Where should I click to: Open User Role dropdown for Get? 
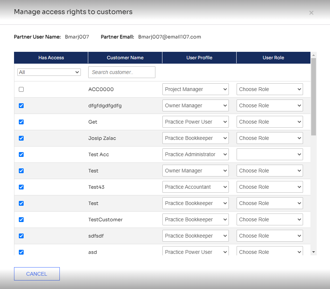click(269, 122)
